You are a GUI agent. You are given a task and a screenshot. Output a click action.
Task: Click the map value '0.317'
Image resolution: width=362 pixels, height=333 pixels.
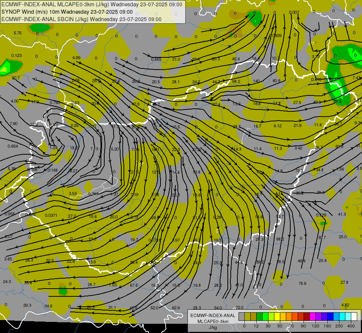click(x=93, y=194)
